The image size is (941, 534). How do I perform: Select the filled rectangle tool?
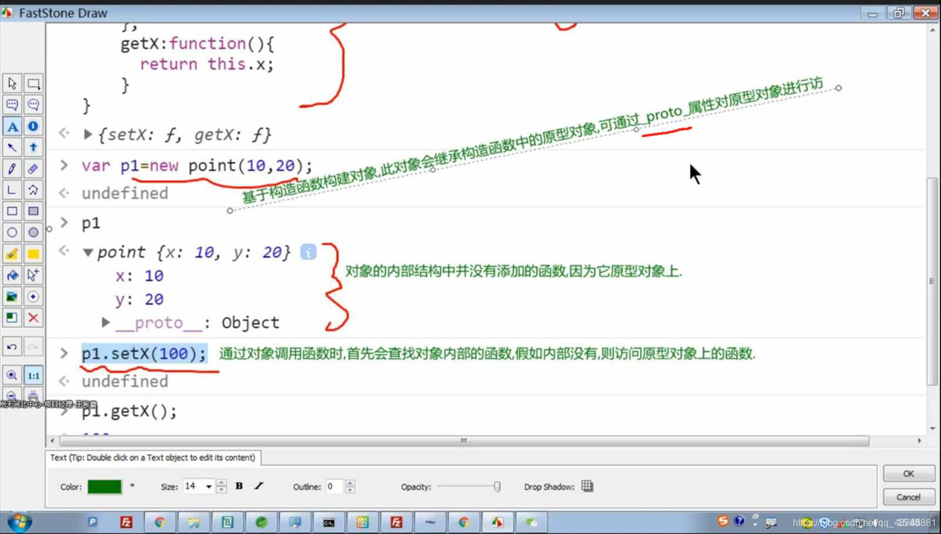(x=33, y=211)
